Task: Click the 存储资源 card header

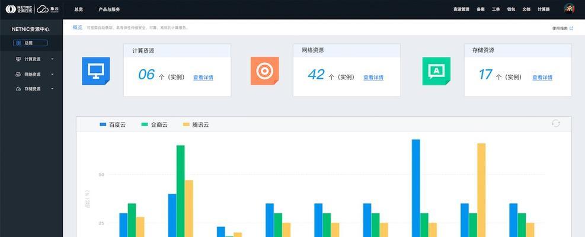Action: (518, 50)
